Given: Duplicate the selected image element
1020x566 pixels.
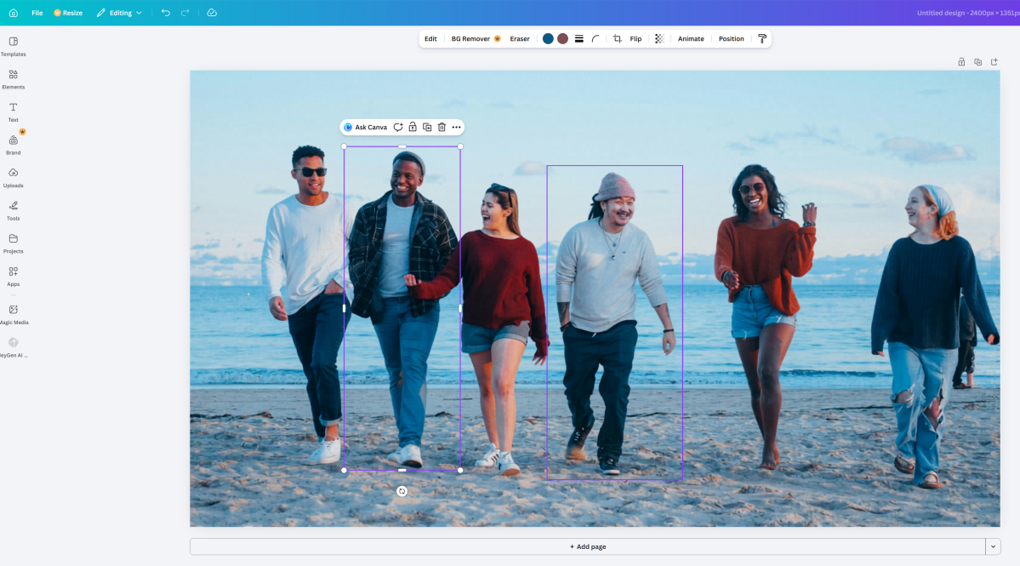Looking at the screenshot, I should click(427, 127).
